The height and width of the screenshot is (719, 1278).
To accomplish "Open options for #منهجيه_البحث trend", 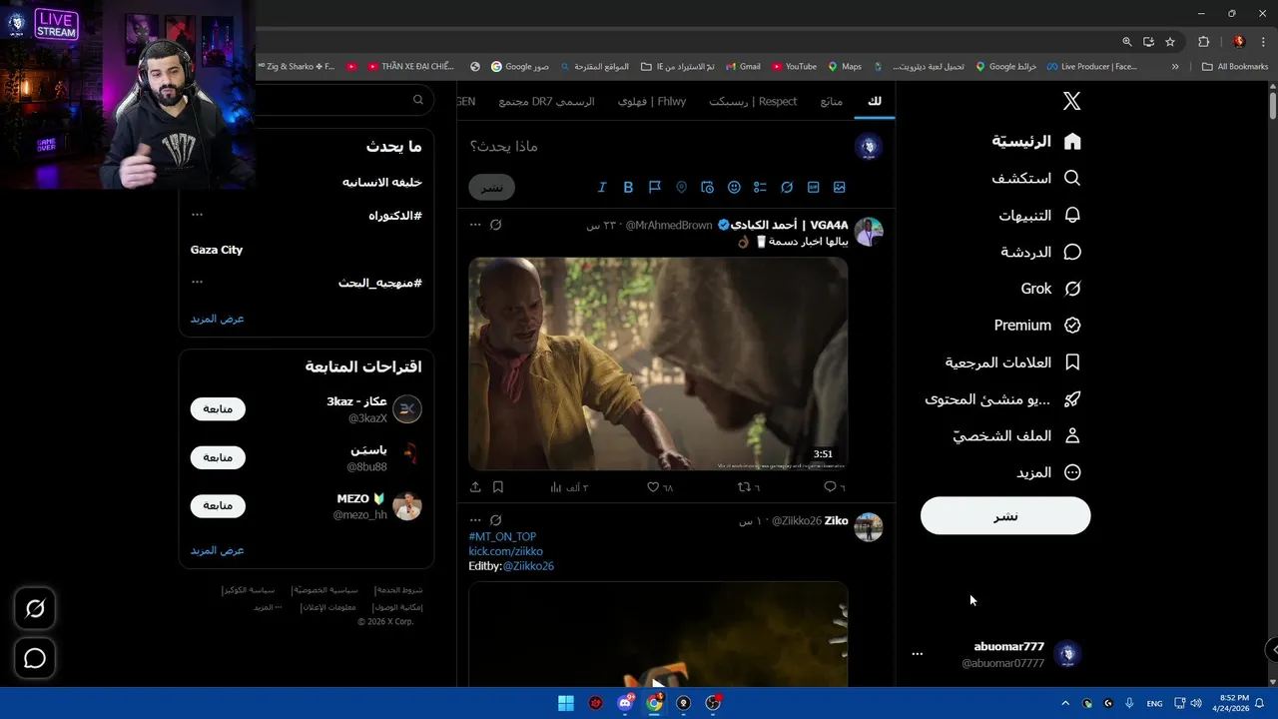I will (198, 282).
